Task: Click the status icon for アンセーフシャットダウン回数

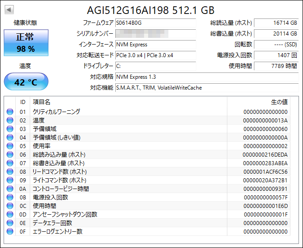Action: click(x=10, y=214)
